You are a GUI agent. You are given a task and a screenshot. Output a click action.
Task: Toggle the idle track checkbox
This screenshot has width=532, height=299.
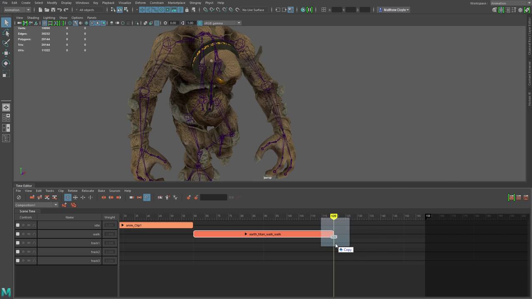pos(17,225)
